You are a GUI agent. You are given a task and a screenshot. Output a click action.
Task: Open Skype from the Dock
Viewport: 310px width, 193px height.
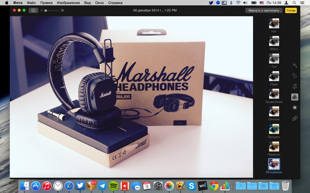[x=191, y=186]
